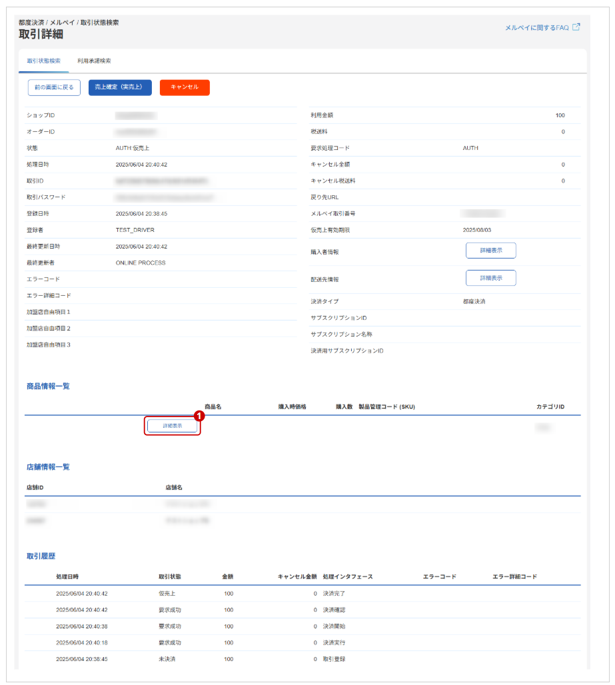The image size is (615, 685).
Task: Click カテゴリID column header
Action: click(x=550, y=406)
